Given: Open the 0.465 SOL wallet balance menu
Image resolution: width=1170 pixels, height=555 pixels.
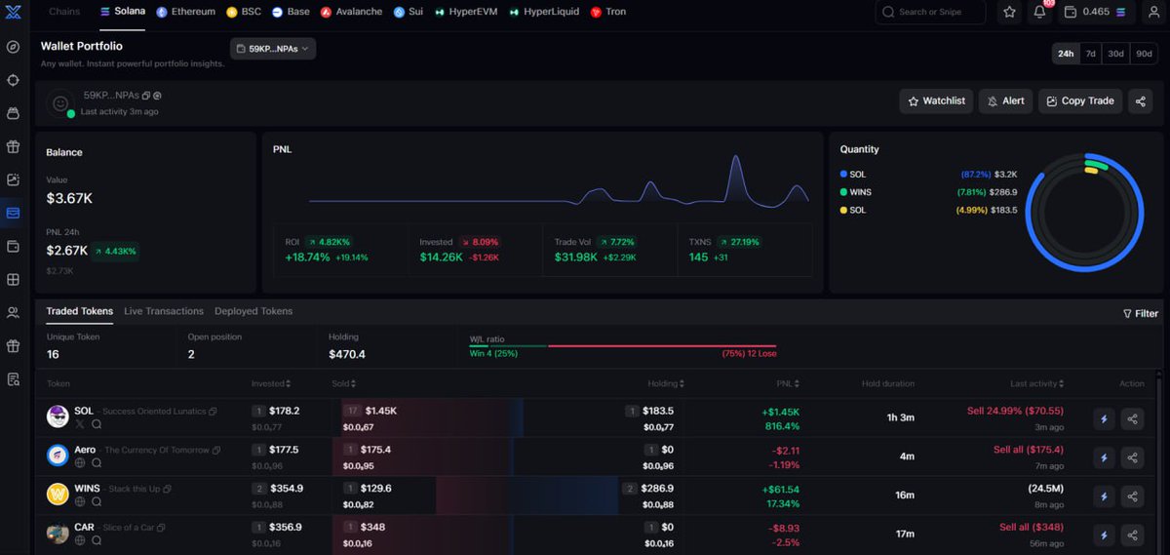Looking at the screenshot, I should click(x=1098, y=12).
